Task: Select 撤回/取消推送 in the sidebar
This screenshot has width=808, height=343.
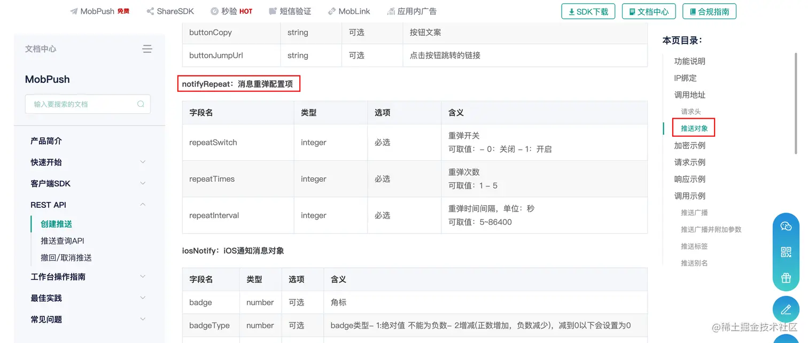Action: (x=66, y=258)
